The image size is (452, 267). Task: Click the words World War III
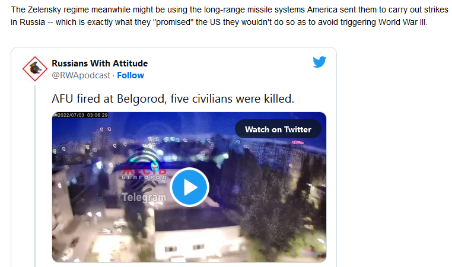coord(402,22)
